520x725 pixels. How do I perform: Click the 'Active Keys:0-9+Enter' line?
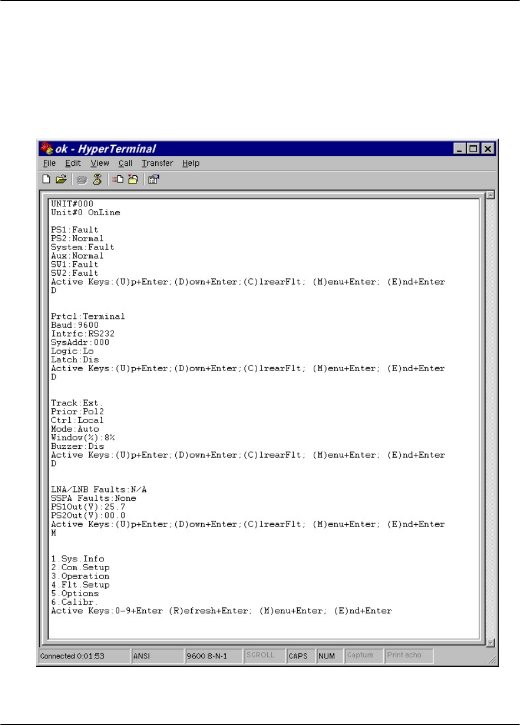click(x=221, y=611)
